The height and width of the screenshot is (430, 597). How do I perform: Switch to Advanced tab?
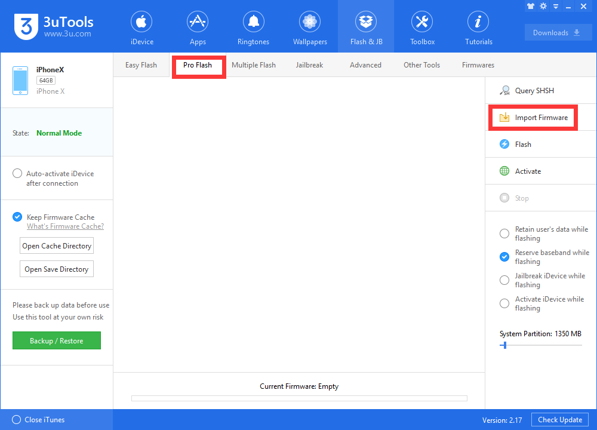click(x=365, y=65)
